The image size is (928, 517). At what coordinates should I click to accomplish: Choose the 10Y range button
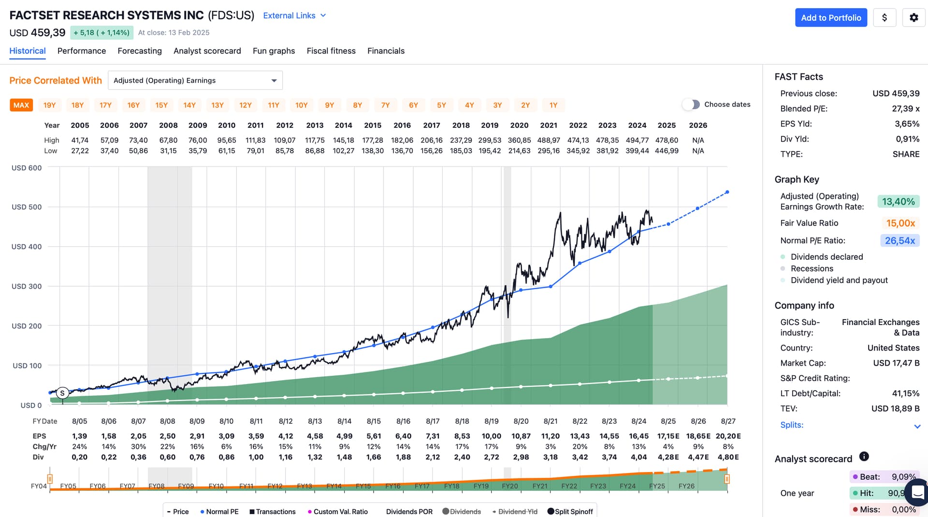(302, 105)
